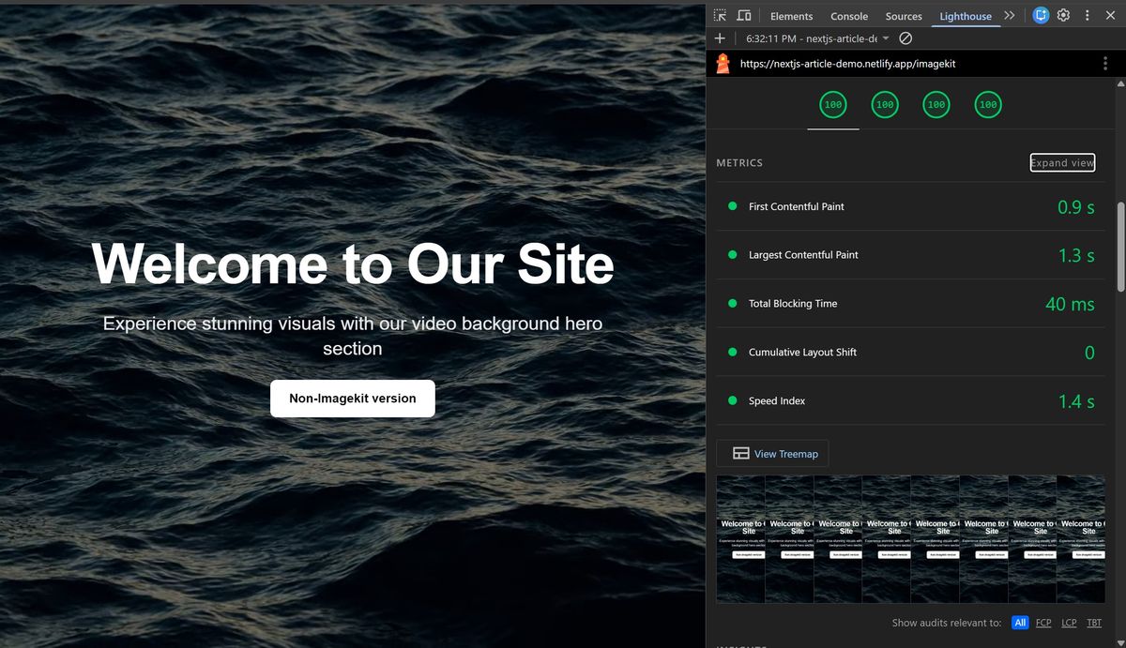Image resolution: width=1126 pixels, height=648 pixels.
Task: Select the second 100 score gauge
Action: click(x=885, y=105)
